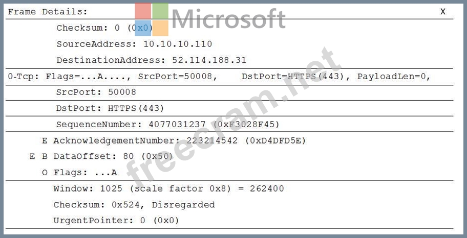
Task: Click the E marker beside AcknowledgementNumber
Action: (x=45, y=140)
